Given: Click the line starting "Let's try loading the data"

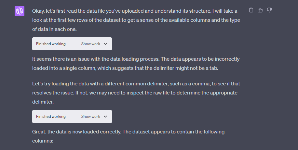Looking at the screenshot, I should [x=136, y=84].
